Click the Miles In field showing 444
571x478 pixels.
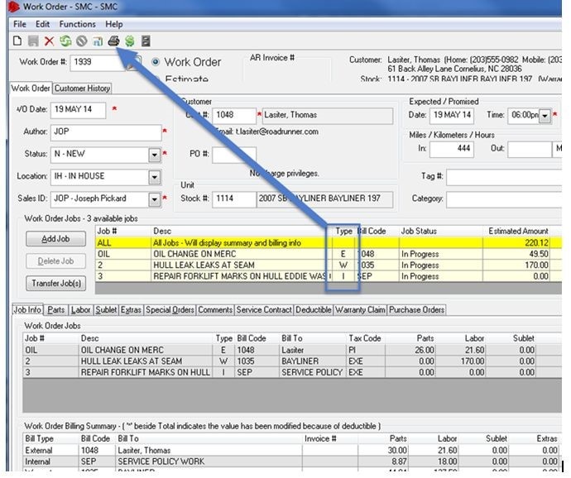point(452,149)
